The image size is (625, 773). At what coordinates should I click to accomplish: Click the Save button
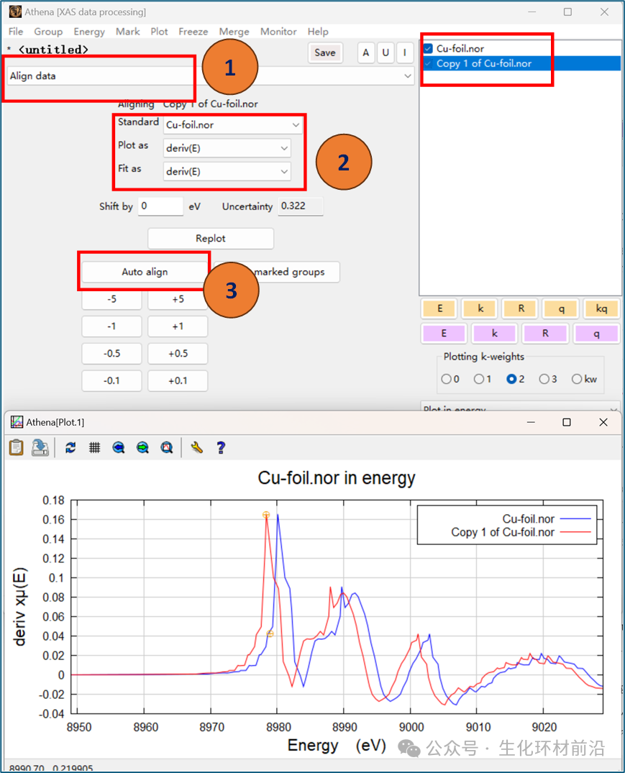(x=325, y=52)
